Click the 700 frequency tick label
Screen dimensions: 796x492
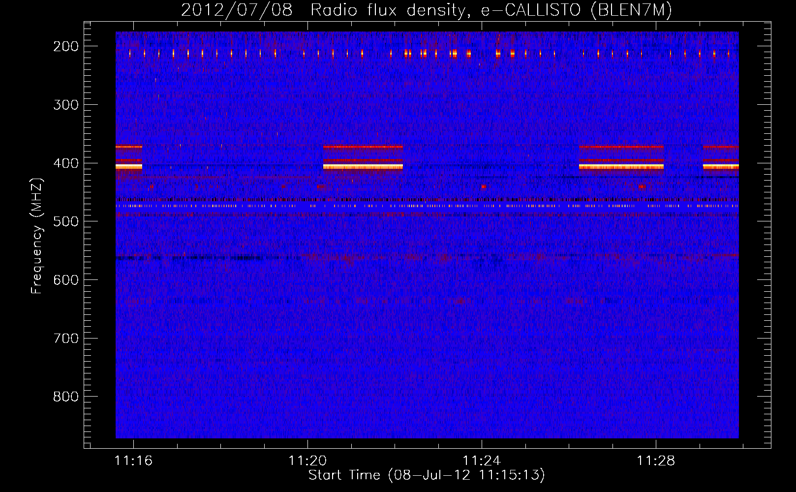point(66,338)
